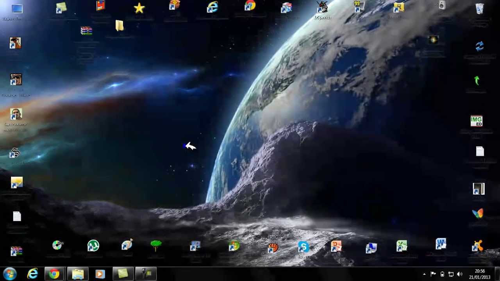This screenshot has width=500, height=281.
Task: Open the clock showing 20:56
Action: [480, 274]
